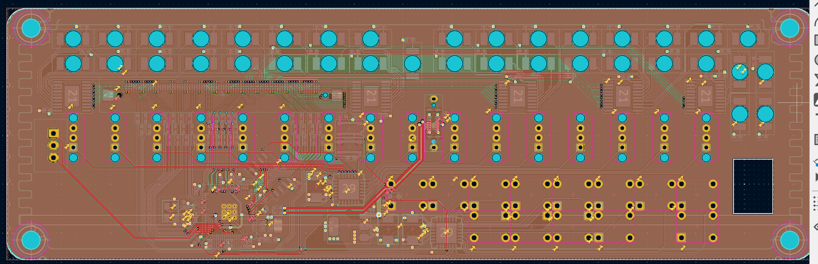This screenshot has width=818, height=264.
Task: Select the leftmost IC footprint labeled 21
Action: tap(73, 96)
